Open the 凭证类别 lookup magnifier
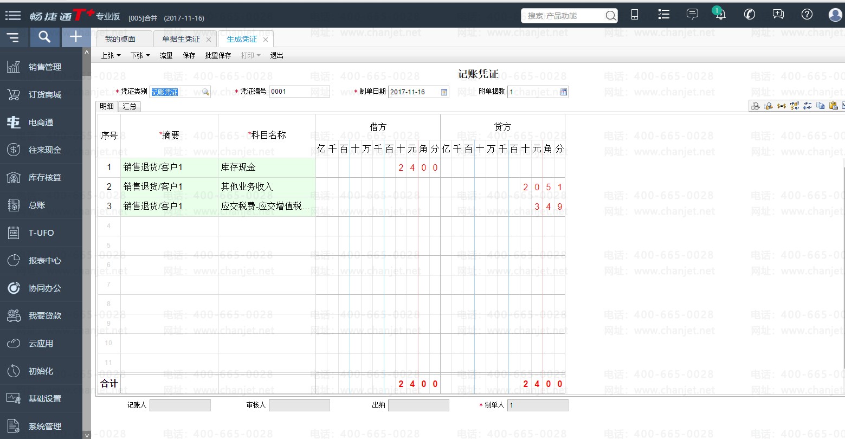Screen dimensions: 845x439 205,92
